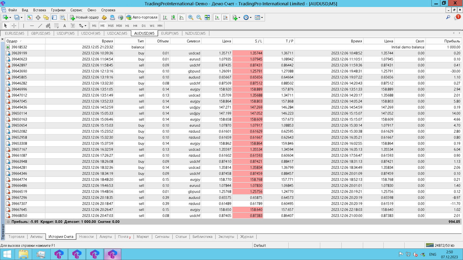463x260 pixels.
Task: Zoom out with the magnifier minus icon
Action: click(199, 17)
